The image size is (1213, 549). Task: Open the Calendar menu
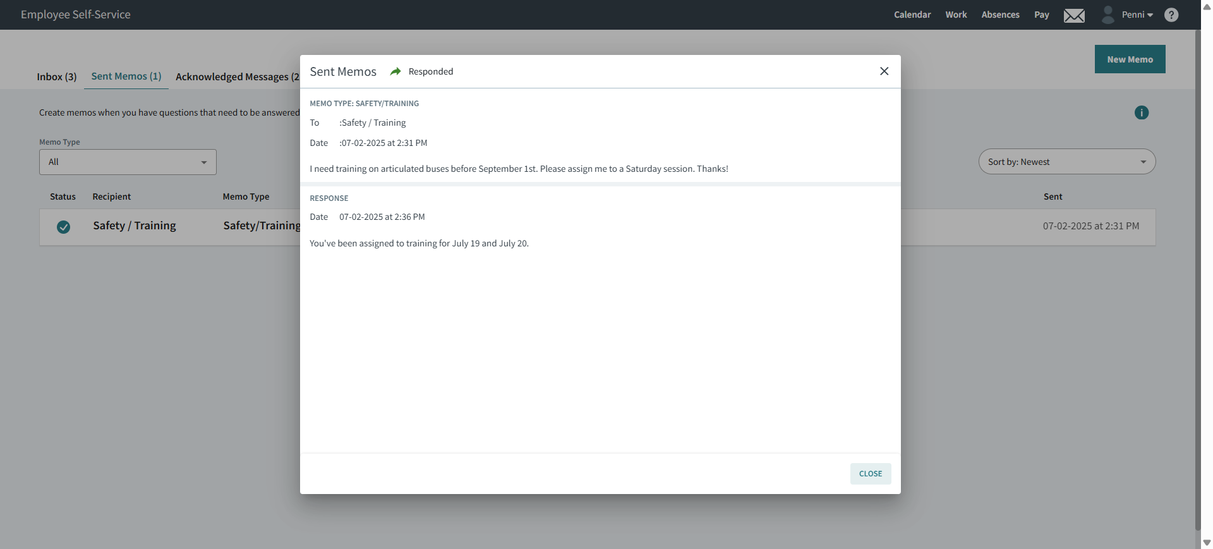click(x=912, y=15)
